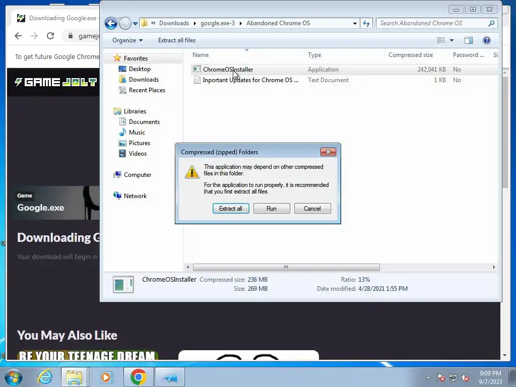The width and height of the screenshot is (516, 387).
Task: Click the ChromeOSInstaller file icon
Action: tap(197, 69)
